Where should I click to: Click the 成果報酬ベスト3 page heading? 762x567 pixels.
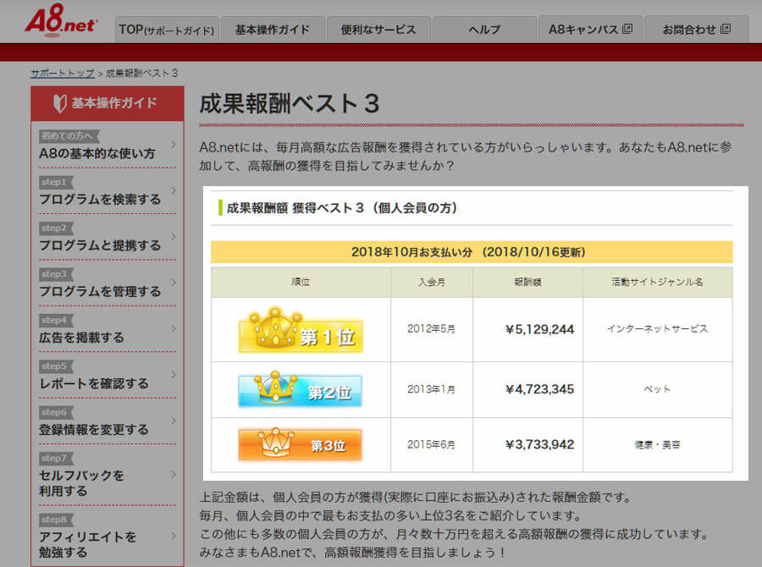[x=290, y=103]
